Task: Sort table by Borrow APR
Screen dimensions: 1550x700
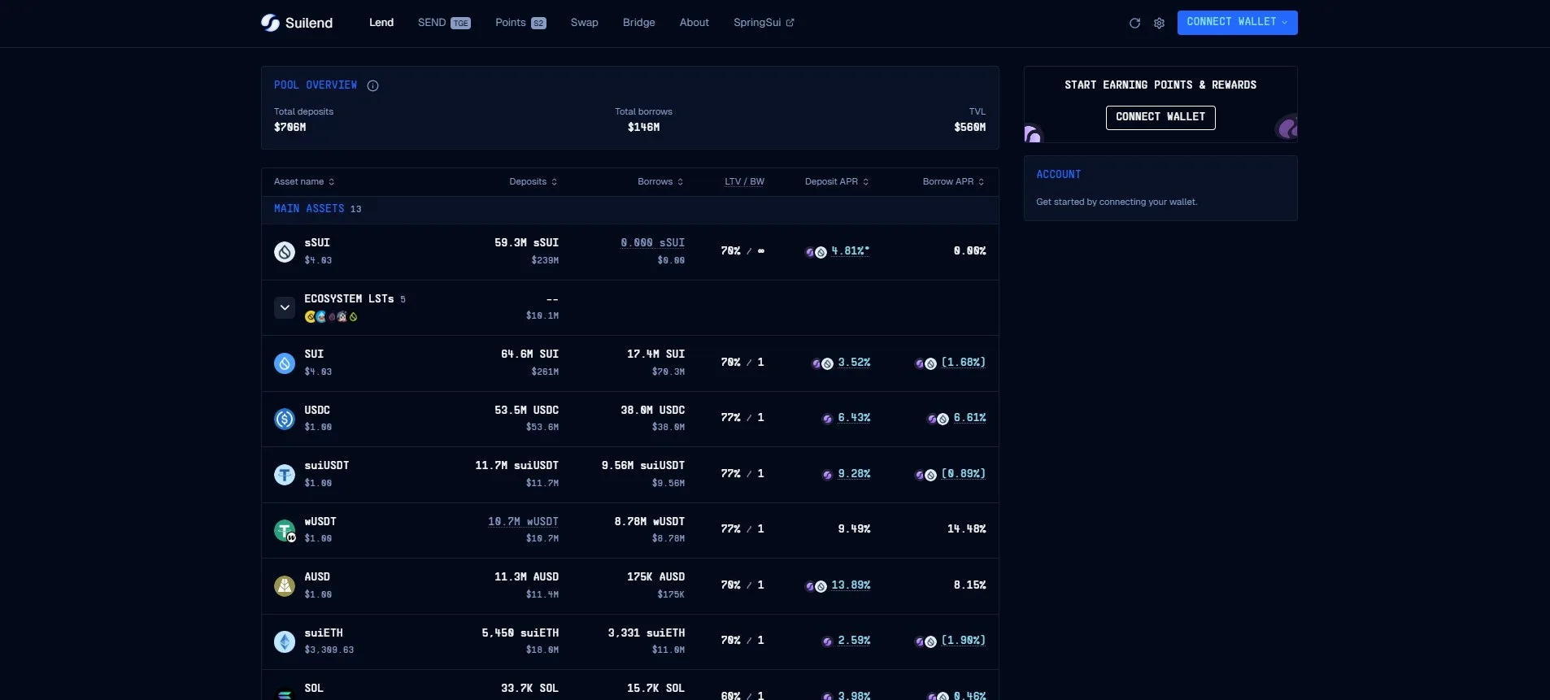Action: click(x=953, y=182)
